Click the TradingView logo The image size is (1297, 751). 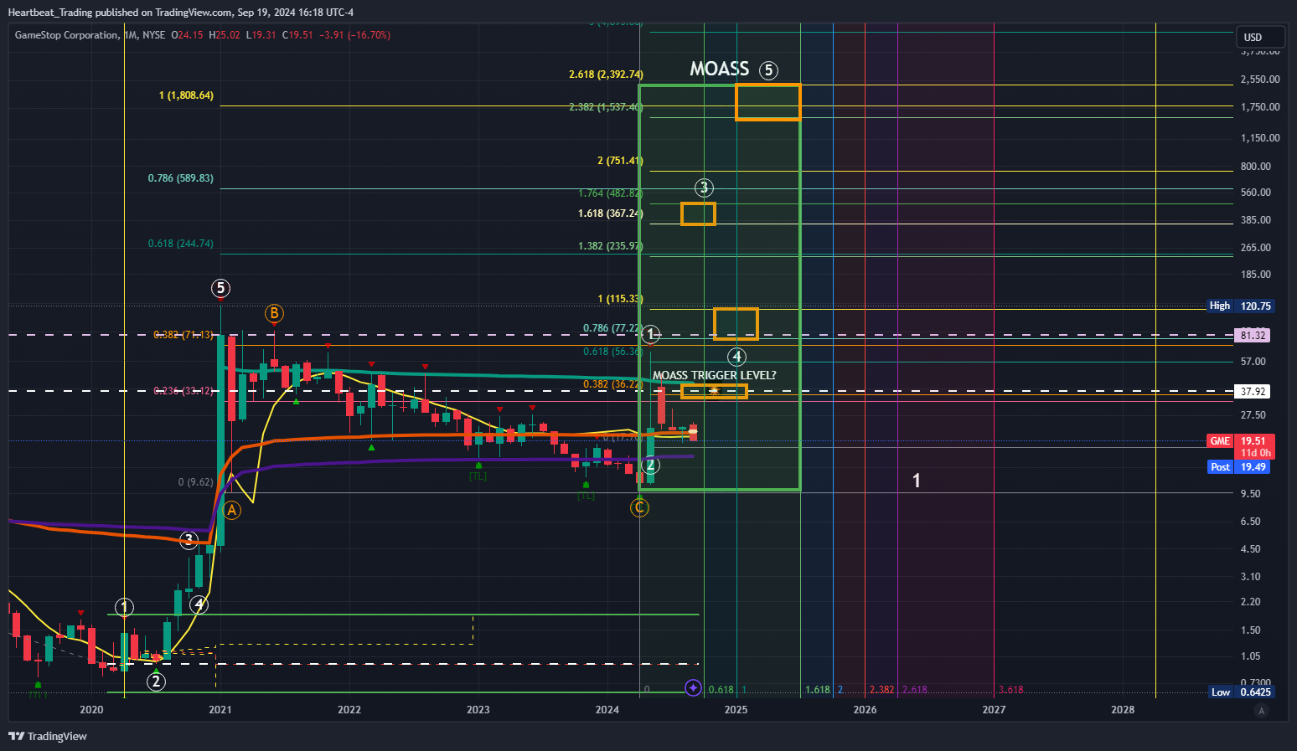pyautogui.click(x=48, y=736)
